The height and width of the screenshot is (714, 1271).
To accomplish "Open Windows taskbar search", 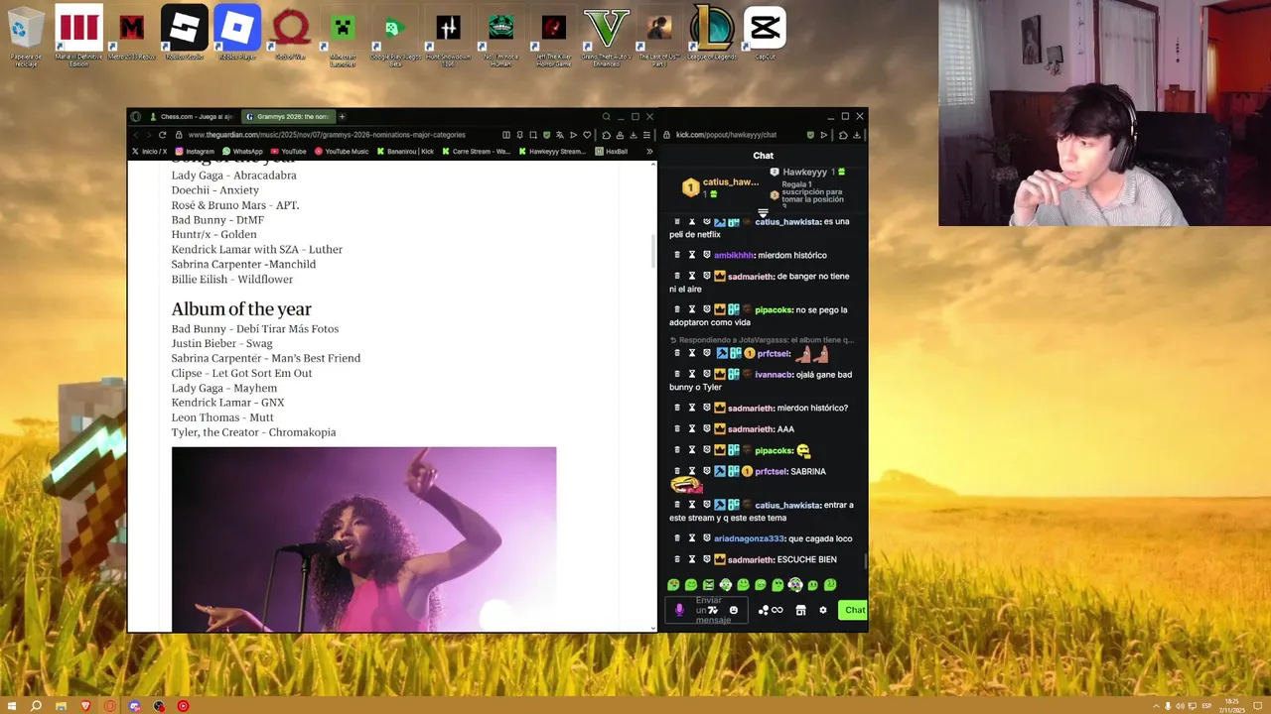I will pos(36,706).
